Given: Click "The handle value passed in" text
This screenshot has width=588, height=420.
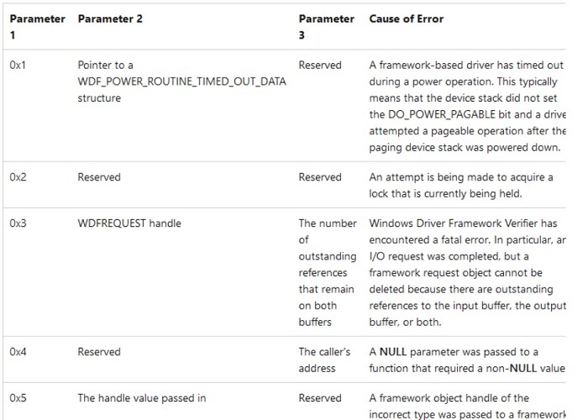Looking at the screenshot, I should click(x=141, y=398).
